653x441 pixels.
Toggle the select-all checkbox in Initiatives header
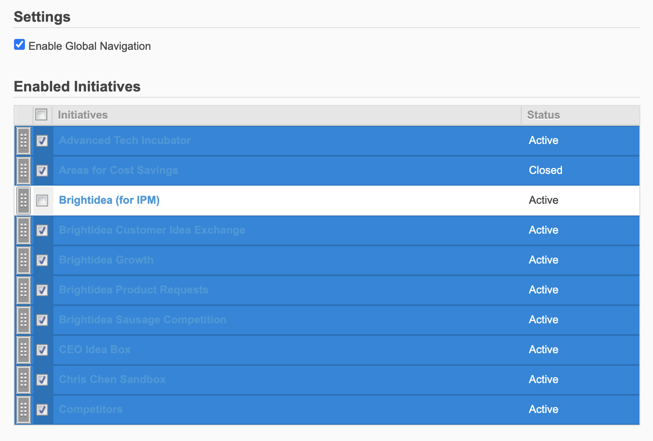[41, 115]
